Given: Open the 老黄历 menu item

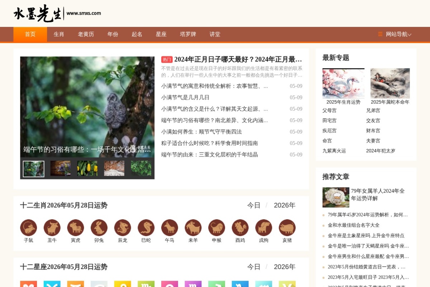Looking at the screenshot, I should coord(86,34).
